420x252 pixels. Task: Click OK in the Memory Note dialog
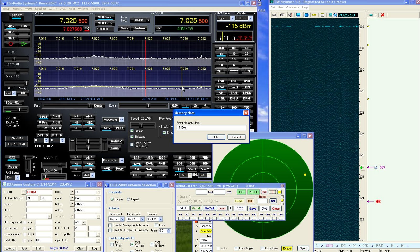tap(216, 137)
